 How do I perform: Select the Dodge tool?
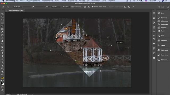(x=2, y=56)
